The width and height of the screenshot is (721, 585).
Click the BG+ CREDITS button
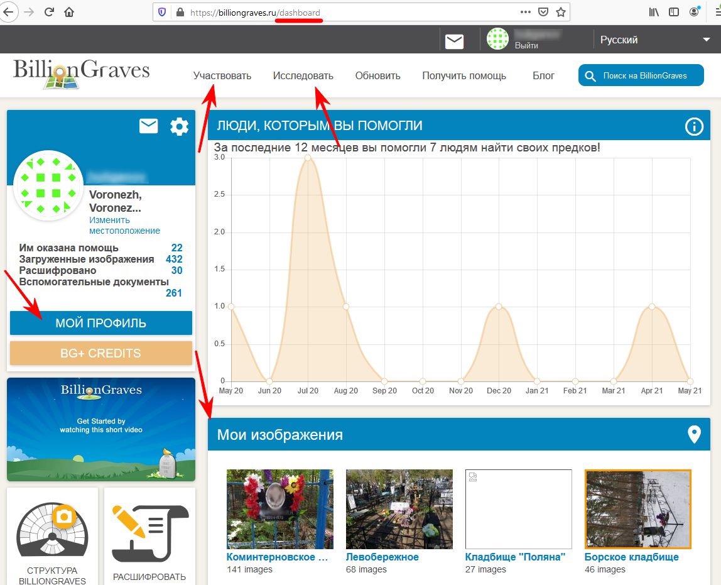point(100,353)
